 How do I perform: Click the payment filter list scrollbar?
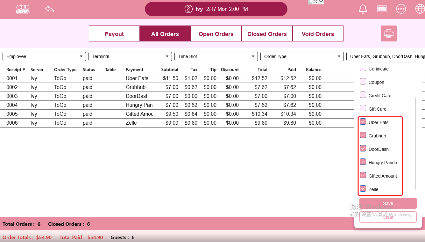(415, 143)
